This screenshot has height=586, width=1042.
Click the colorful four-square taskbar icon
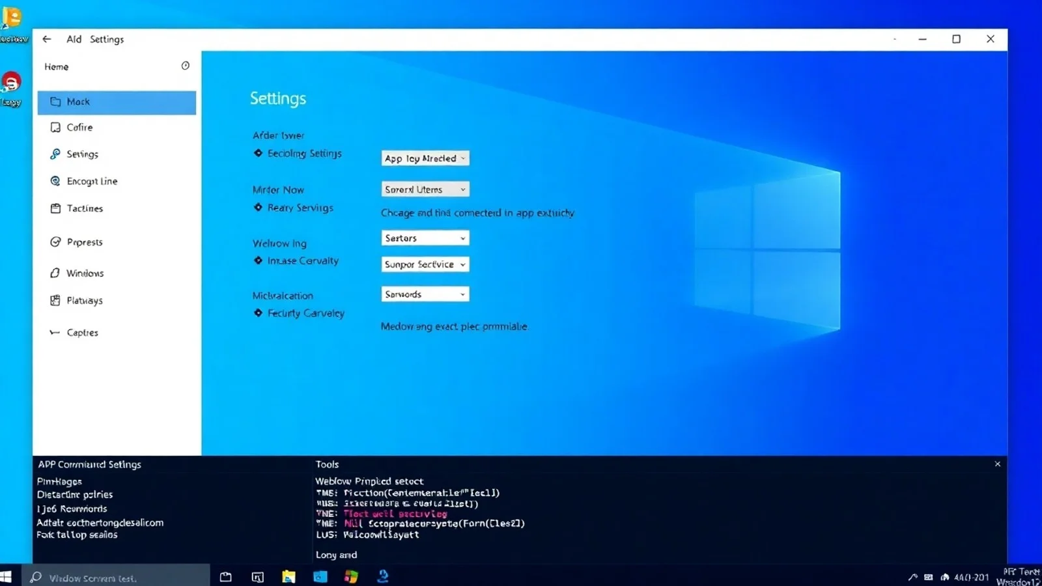tap(351, 577)
